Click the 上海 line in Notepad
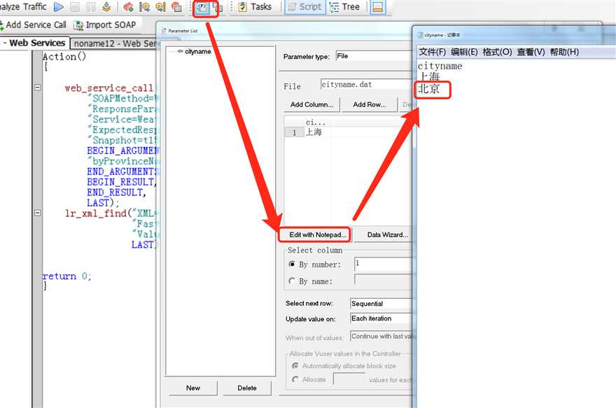 click(x=428, y=76)
